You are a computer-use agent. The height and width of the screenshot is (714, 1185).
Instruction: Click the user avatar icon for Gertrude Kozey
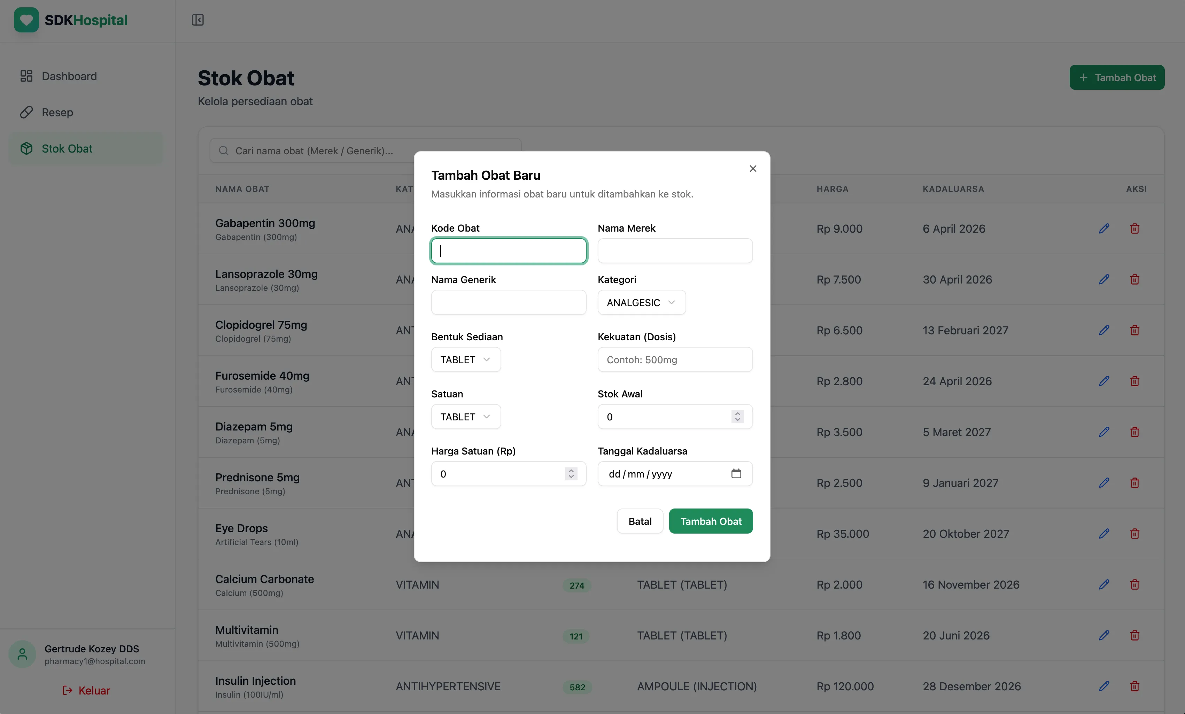point(22,654)
